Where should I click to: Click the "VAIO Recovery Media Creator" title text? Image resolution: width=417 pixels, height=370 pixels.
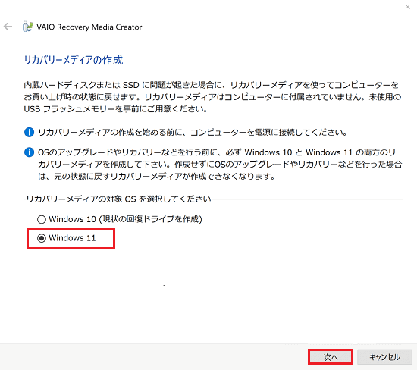[89, 27]
